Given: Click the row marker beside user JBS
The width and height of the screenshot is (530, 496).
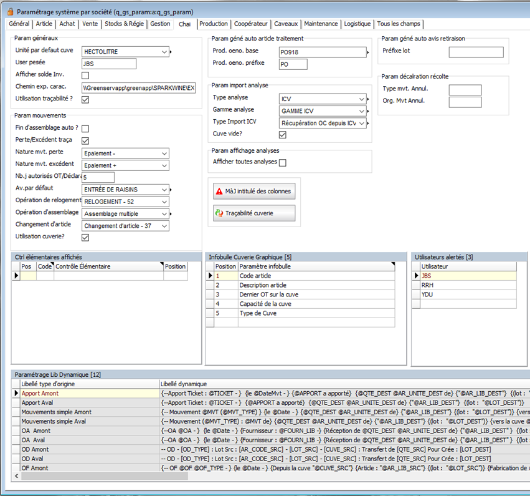Looking at the screenshot, I should 417,275.
